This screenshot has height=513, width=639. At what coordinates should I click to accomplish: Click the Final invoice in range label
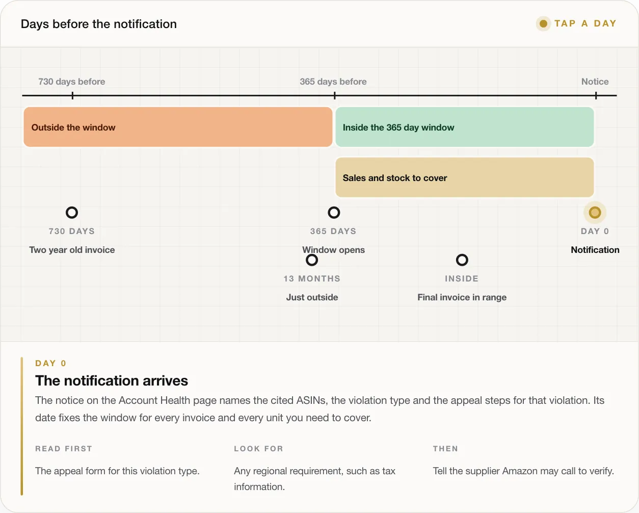462,297
